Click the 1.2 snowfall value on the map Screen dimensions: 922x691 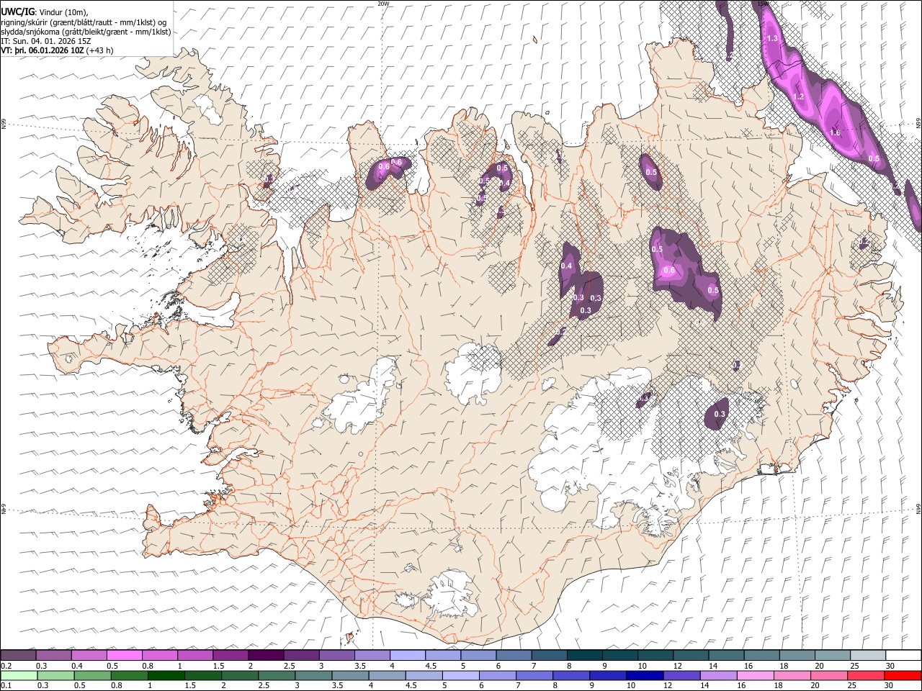click(x=797, y=96)
